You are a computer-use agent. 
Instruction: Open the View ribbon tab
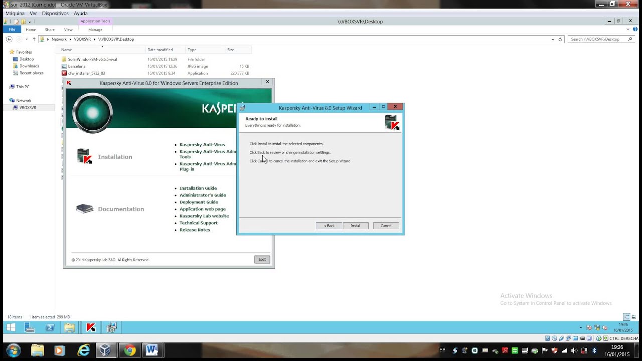click(x=68, y=30)
